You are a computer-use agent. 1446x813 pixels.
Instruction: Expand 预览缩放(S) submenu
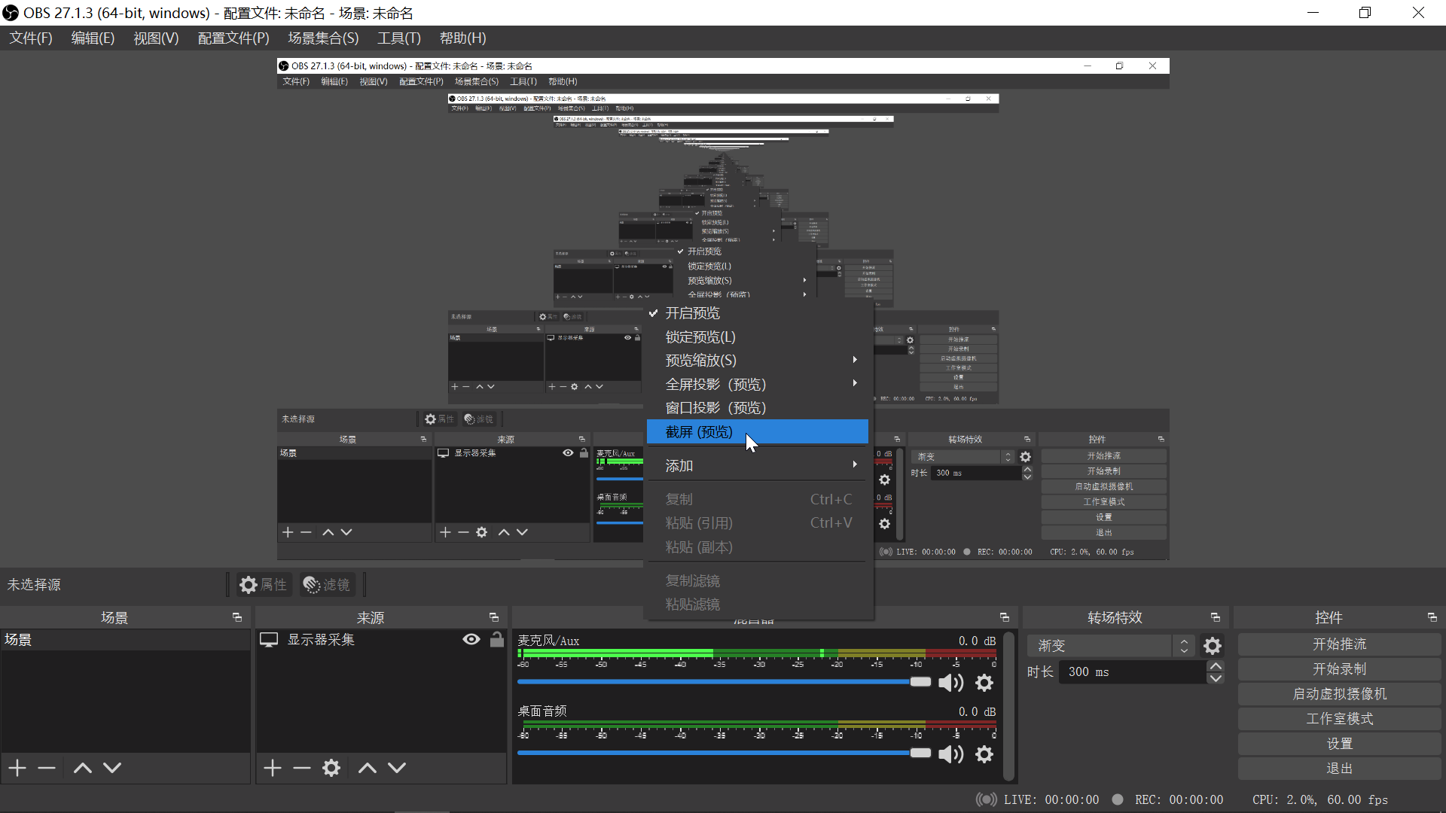[758, 361]
